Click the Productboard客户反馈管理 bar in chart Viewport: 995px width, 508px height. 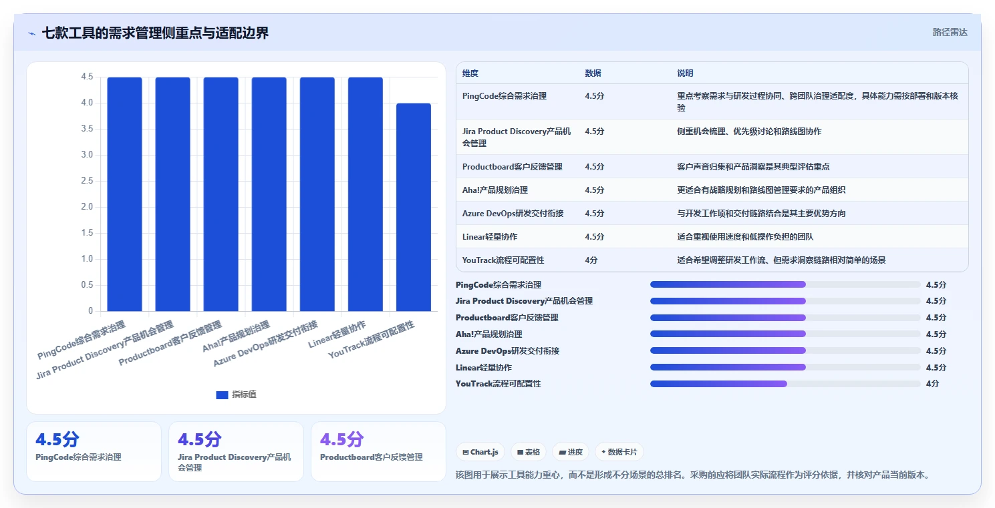tap(221, 194)
